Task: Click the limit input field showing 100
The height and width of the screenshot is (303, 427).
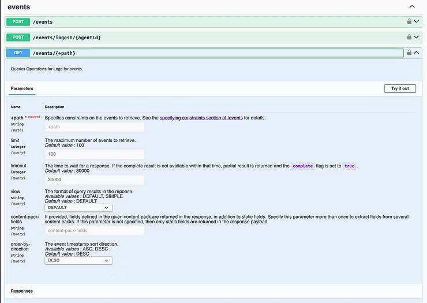Action: point(94,154)
